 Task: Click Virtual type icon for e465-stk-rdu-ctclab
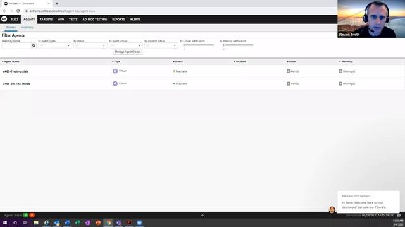click(x=115, y=84)
